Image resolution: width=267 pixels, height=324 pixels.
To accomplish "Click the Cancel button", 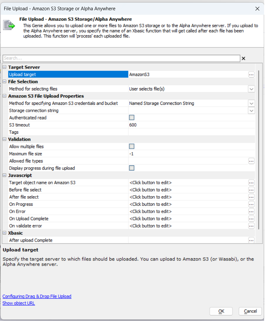I will (250, 312).
